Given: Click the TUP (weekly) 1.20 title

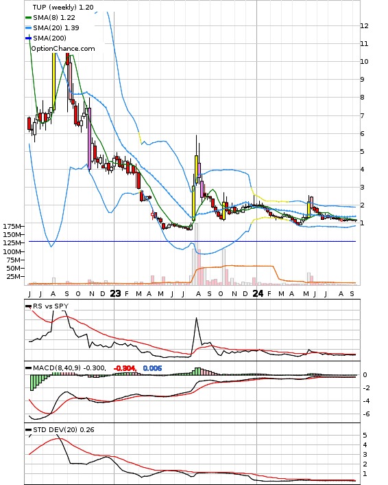Looking at the screenshot, I should (63, 7).
